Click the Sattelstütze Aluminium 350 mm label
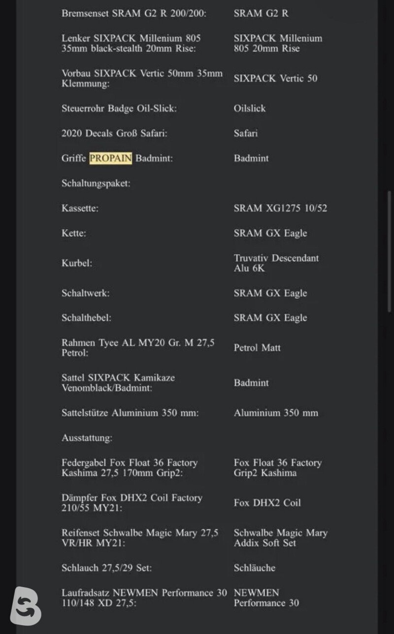Screen dimensions: 394x634 (130, 413)
